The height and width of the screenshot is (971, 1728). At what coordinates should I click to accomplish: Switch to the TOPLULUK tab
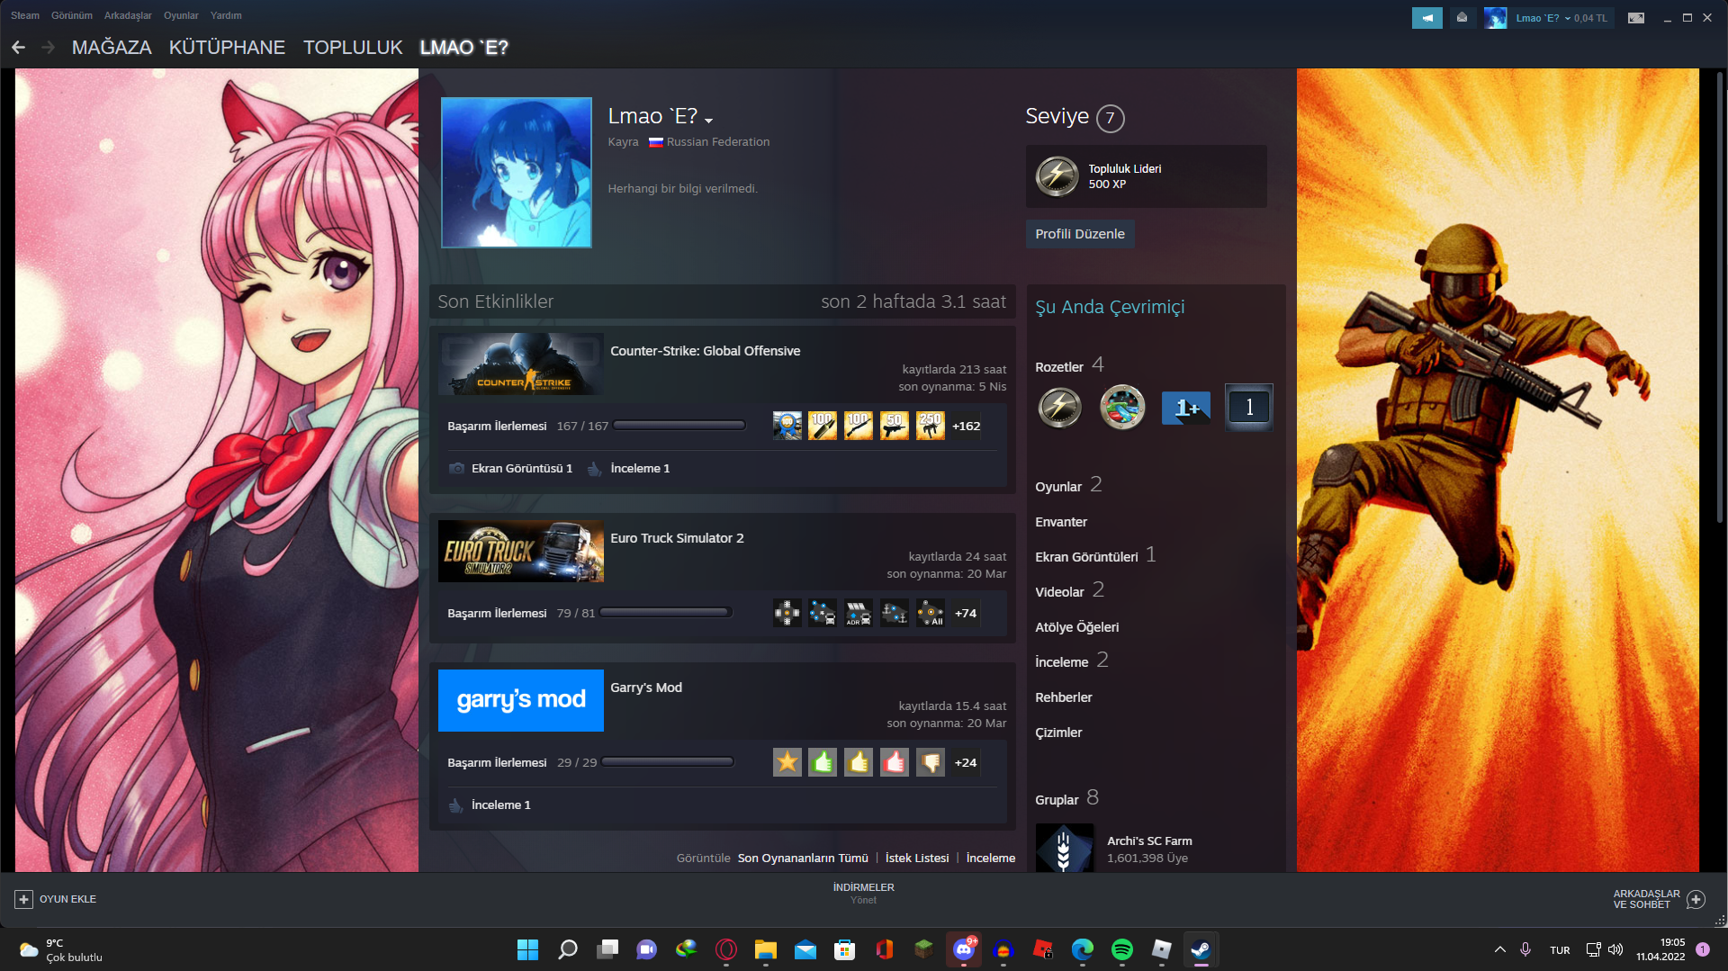(x=353, y=48)
